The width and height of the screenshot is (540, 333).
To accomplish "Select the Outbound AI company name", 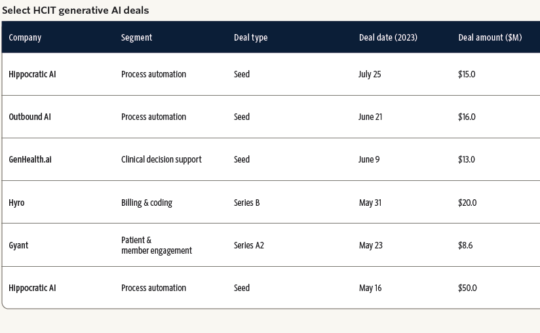I will pyautogui.click(x=29, y=117).
